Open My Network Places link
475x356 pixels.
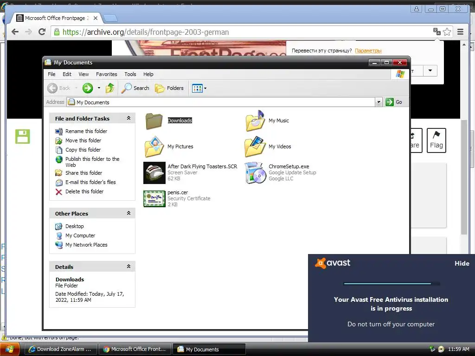click(86, 245)
